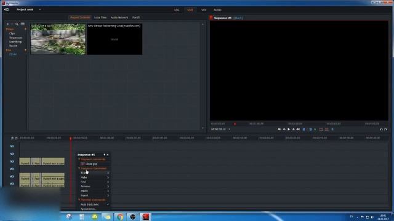Play the sequence in the viewer
Viewport: 394px width, 221px height.
click(x=289, y=130)
